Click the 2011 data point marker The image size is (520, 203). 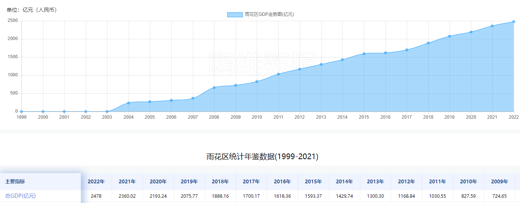tap(278, 74)
